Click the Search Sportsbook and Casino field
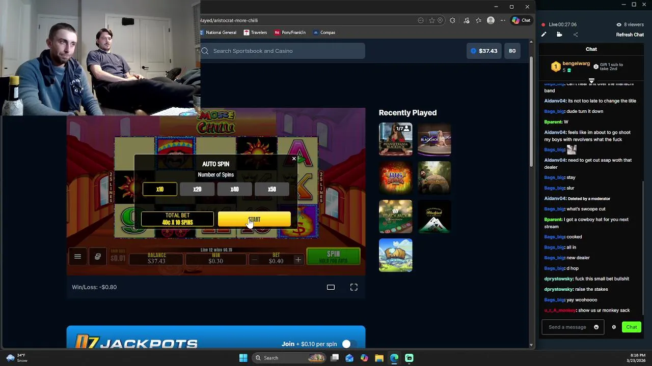 283,51
